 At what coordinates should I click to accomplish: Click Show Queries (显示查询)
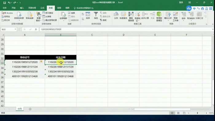pos(48,13)
